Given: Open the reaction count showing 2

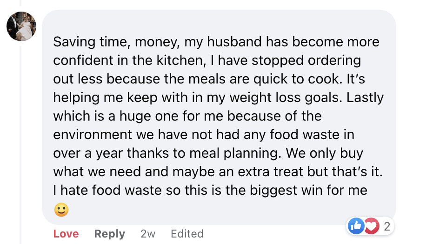Looking at the screenshot, I should tap(386, 227).
